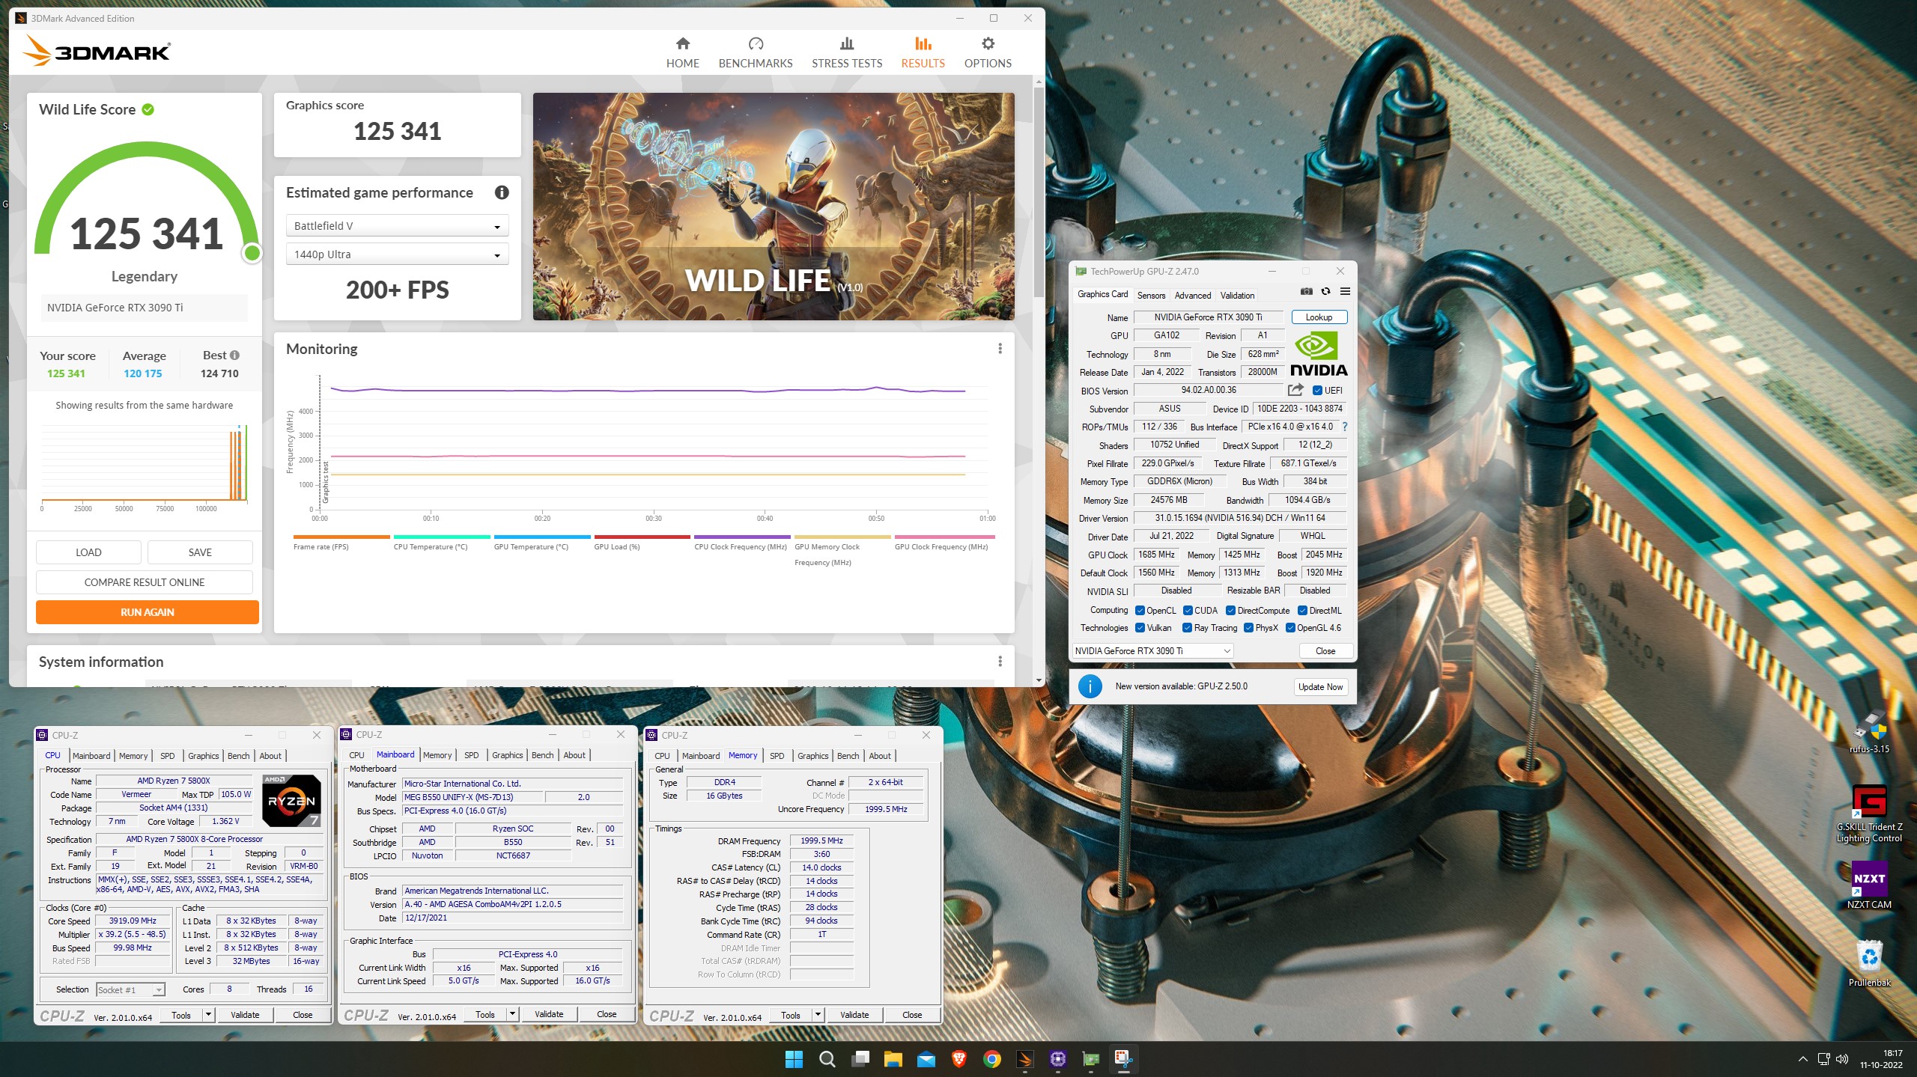
Task: Click the LOAD button in 3DMark
Action: (x=88, y=552)
